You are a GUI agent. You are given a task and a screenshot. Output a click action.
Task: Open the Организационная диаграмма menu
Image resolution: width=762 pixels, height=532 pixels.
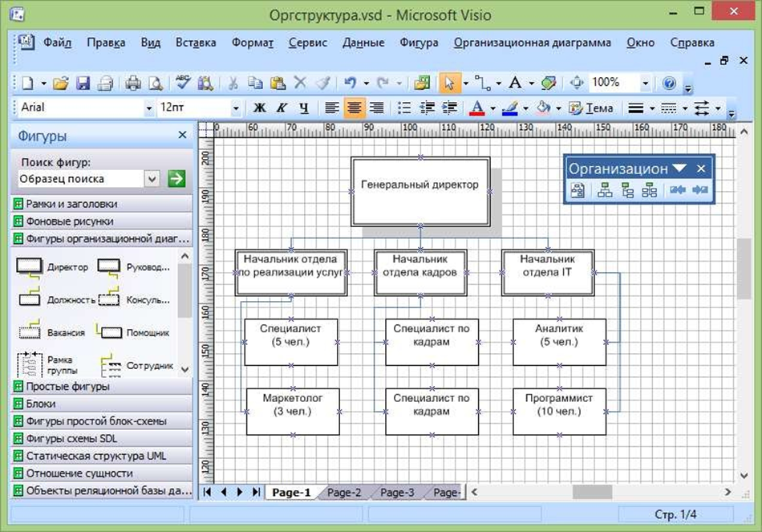tap(532, 43)
